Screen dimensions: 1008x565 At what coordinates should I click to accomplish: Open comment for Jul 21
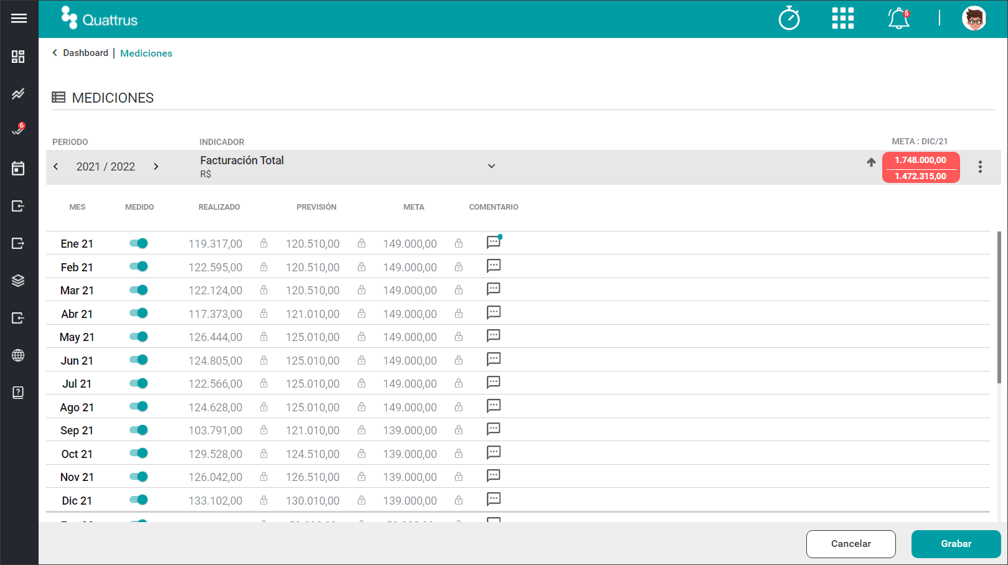coord(494,382)
